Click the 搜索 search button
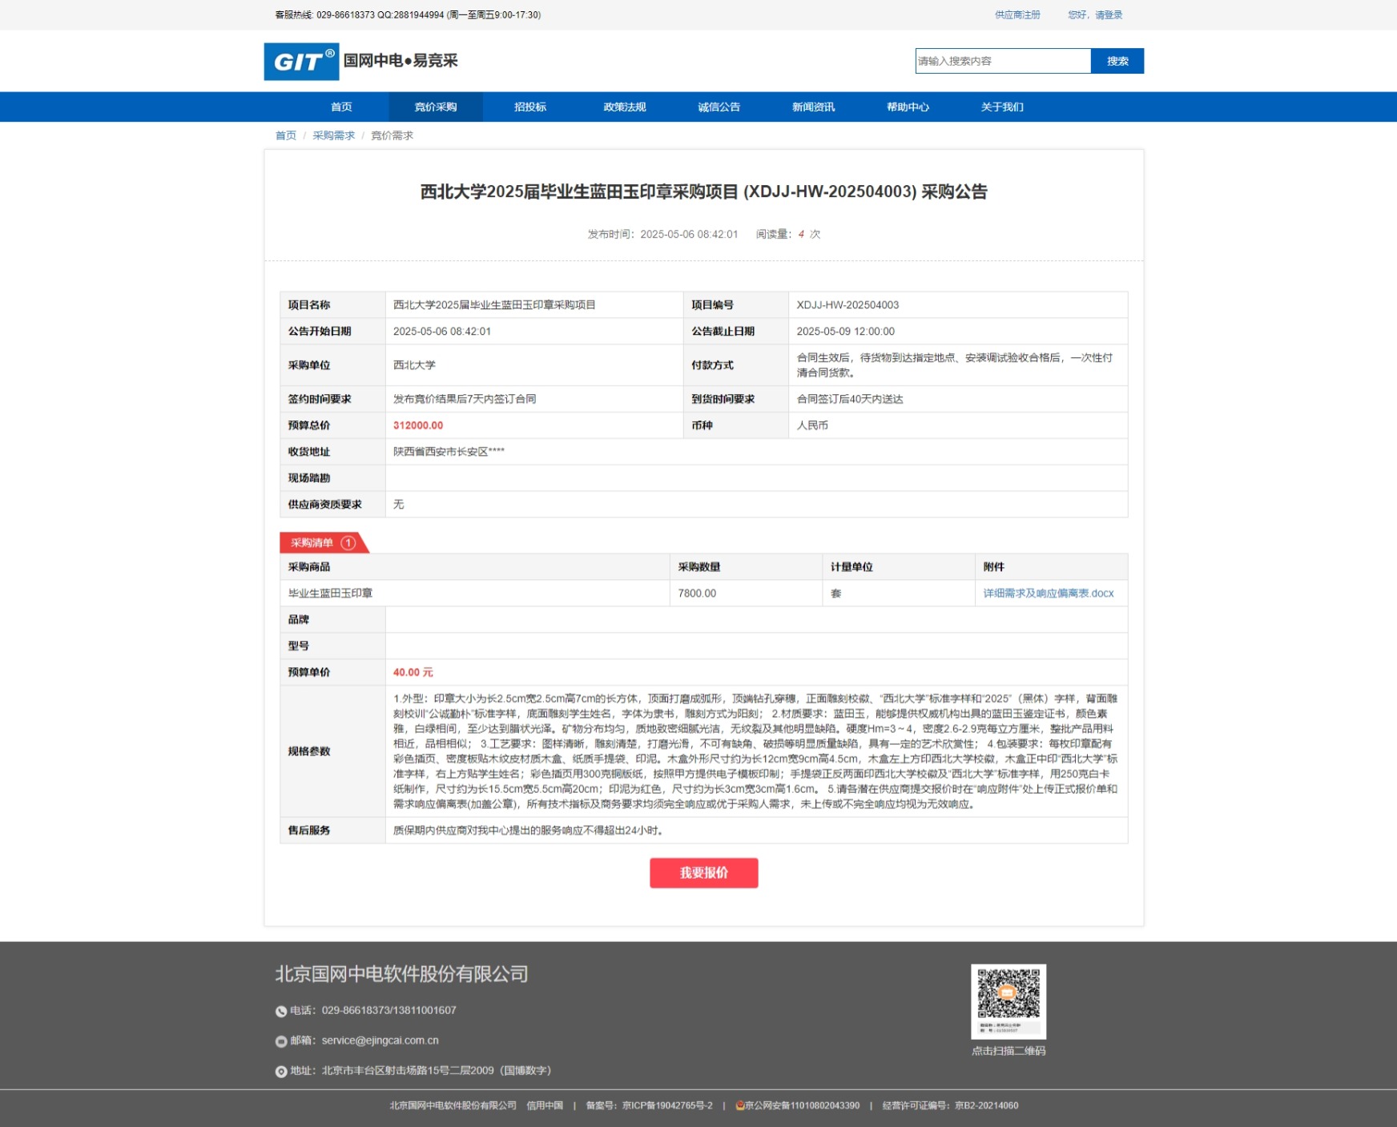 click(x=1117, y=61)
